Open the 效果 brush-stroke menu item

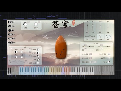tap(11, 30)
